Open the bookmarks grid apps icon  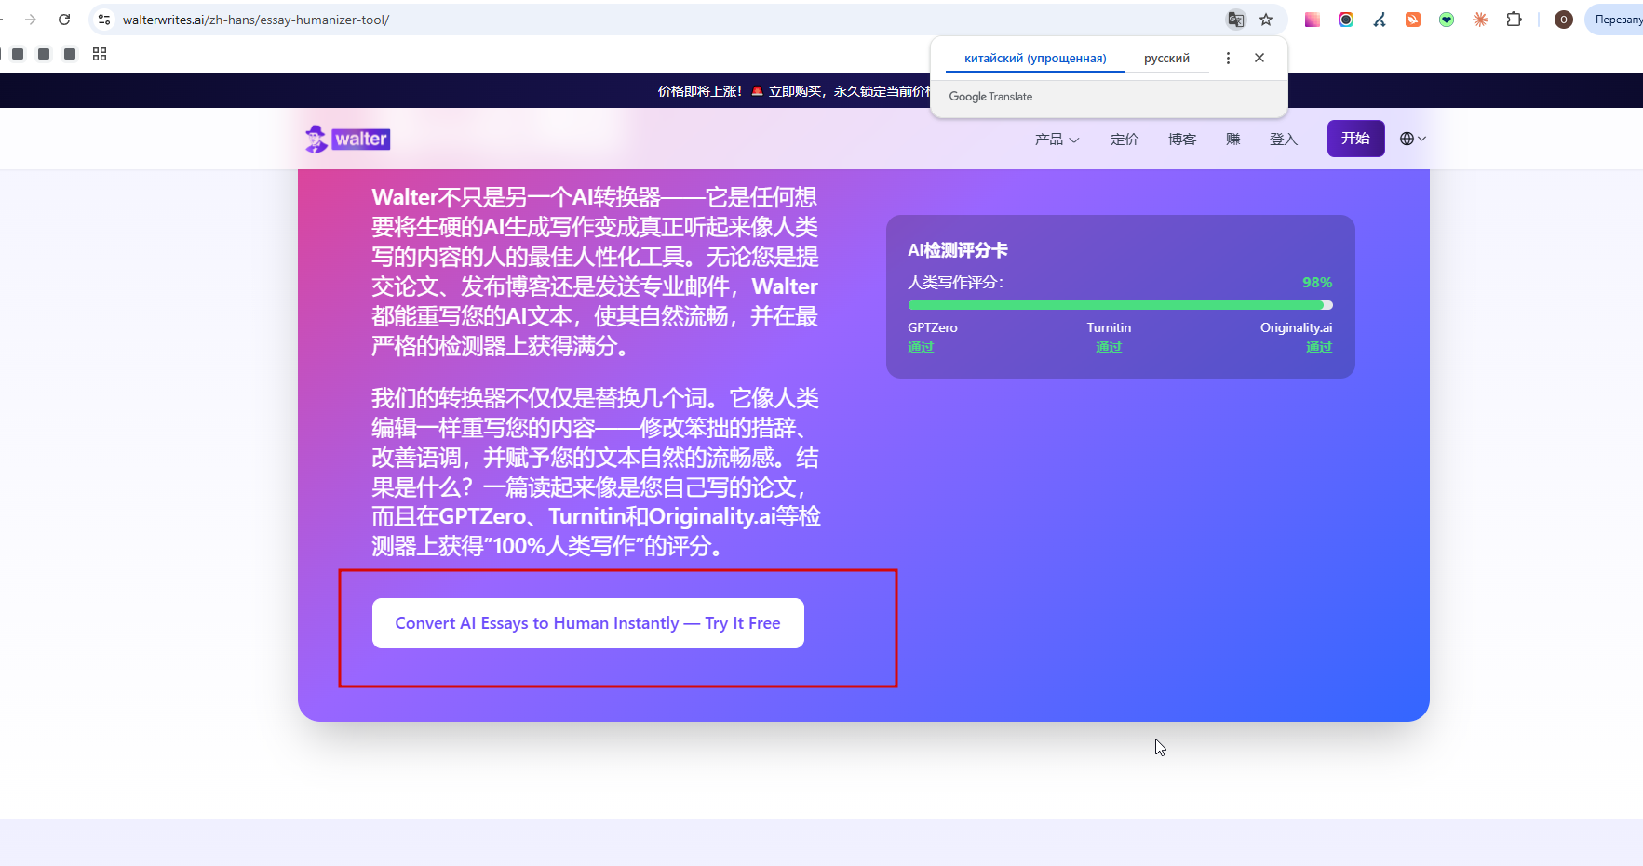100,54
